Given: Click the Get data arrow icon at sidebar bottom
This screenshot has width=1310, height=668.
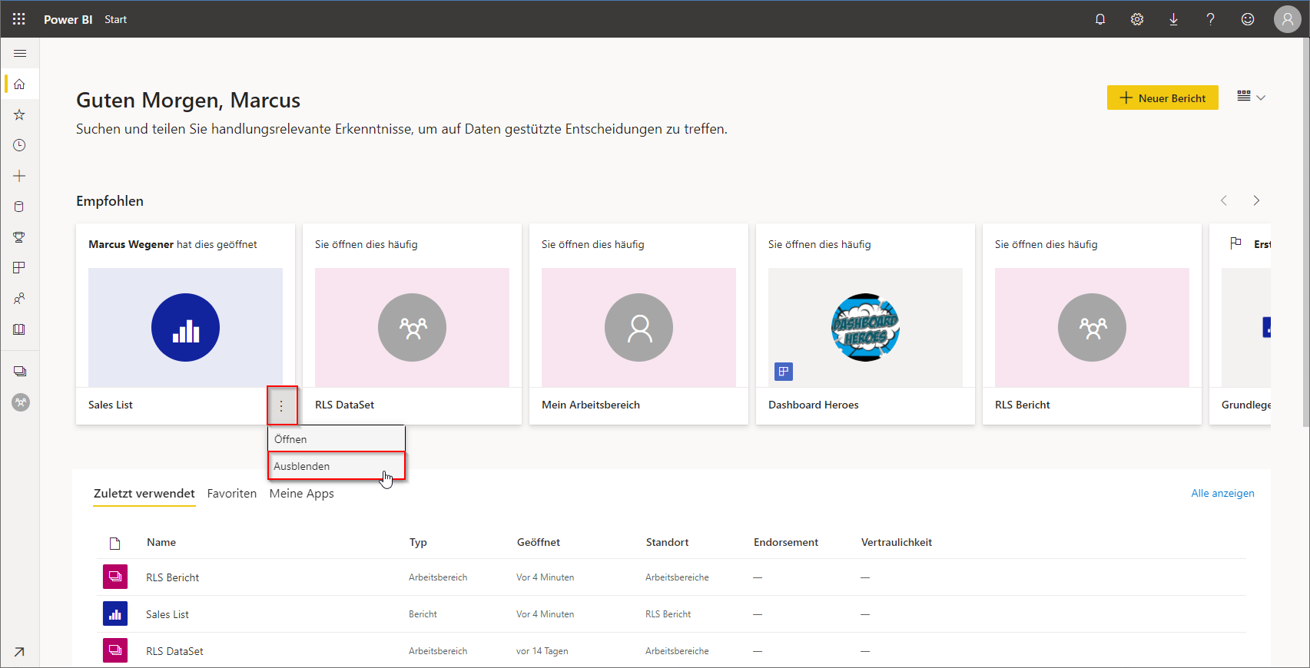Looking at the screenshot, I should (20, 652).
